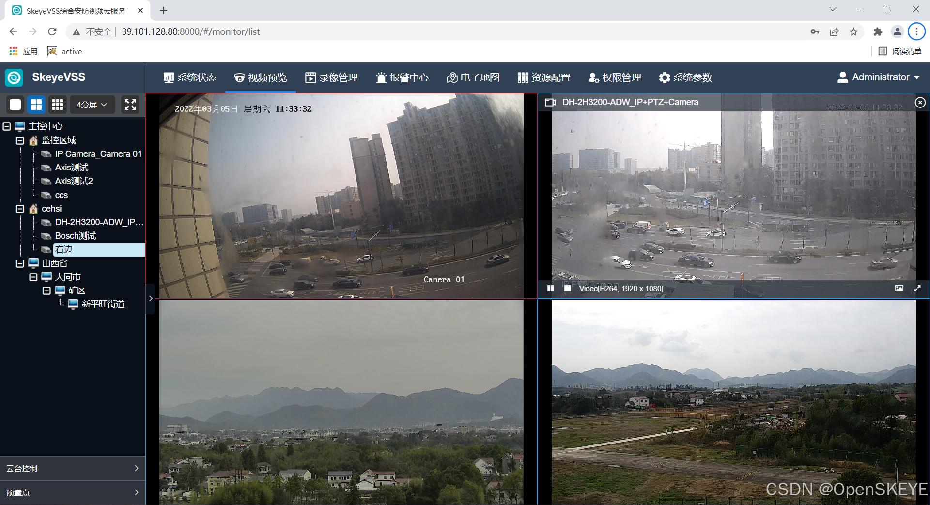Select the Axis测试2 camera
Screen dimensions: 930x505
point(74,181)
